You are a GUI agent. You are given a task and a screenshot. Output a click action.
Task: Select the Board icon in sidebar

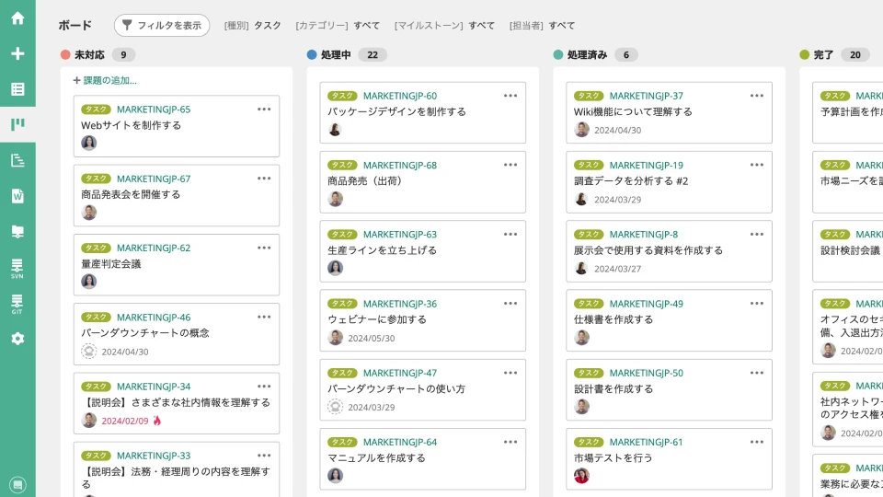pyautogui.click(x=17, y=124)
